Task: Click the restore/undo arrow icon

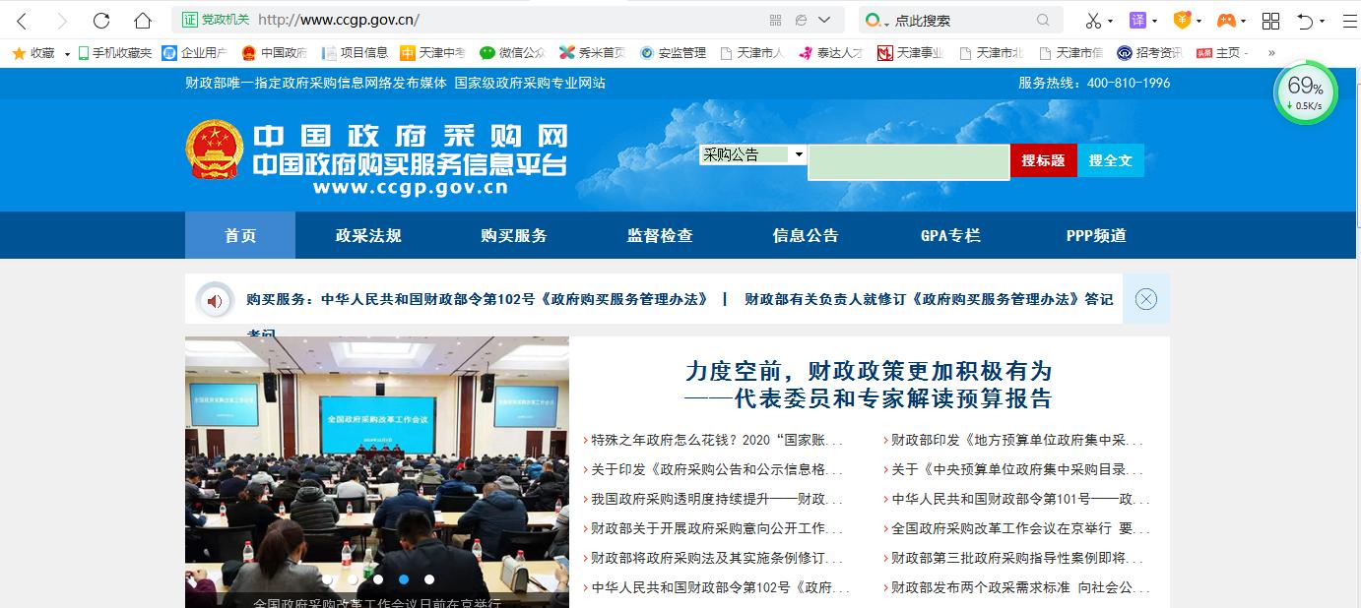Action: tap(1307, 20)
